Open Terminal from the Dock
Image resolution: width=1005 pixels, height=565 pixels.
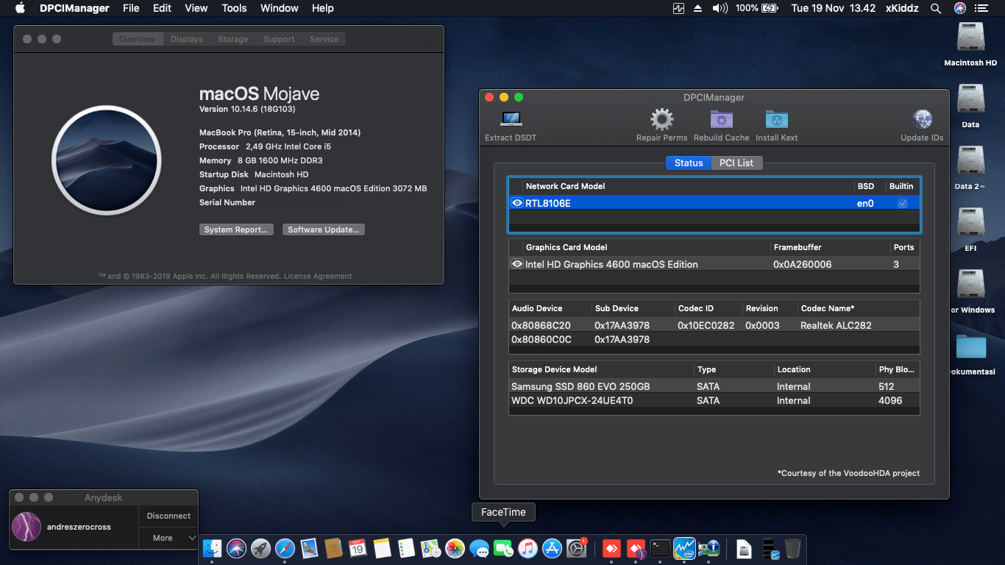pyautogui.click(x=660, y=548)
